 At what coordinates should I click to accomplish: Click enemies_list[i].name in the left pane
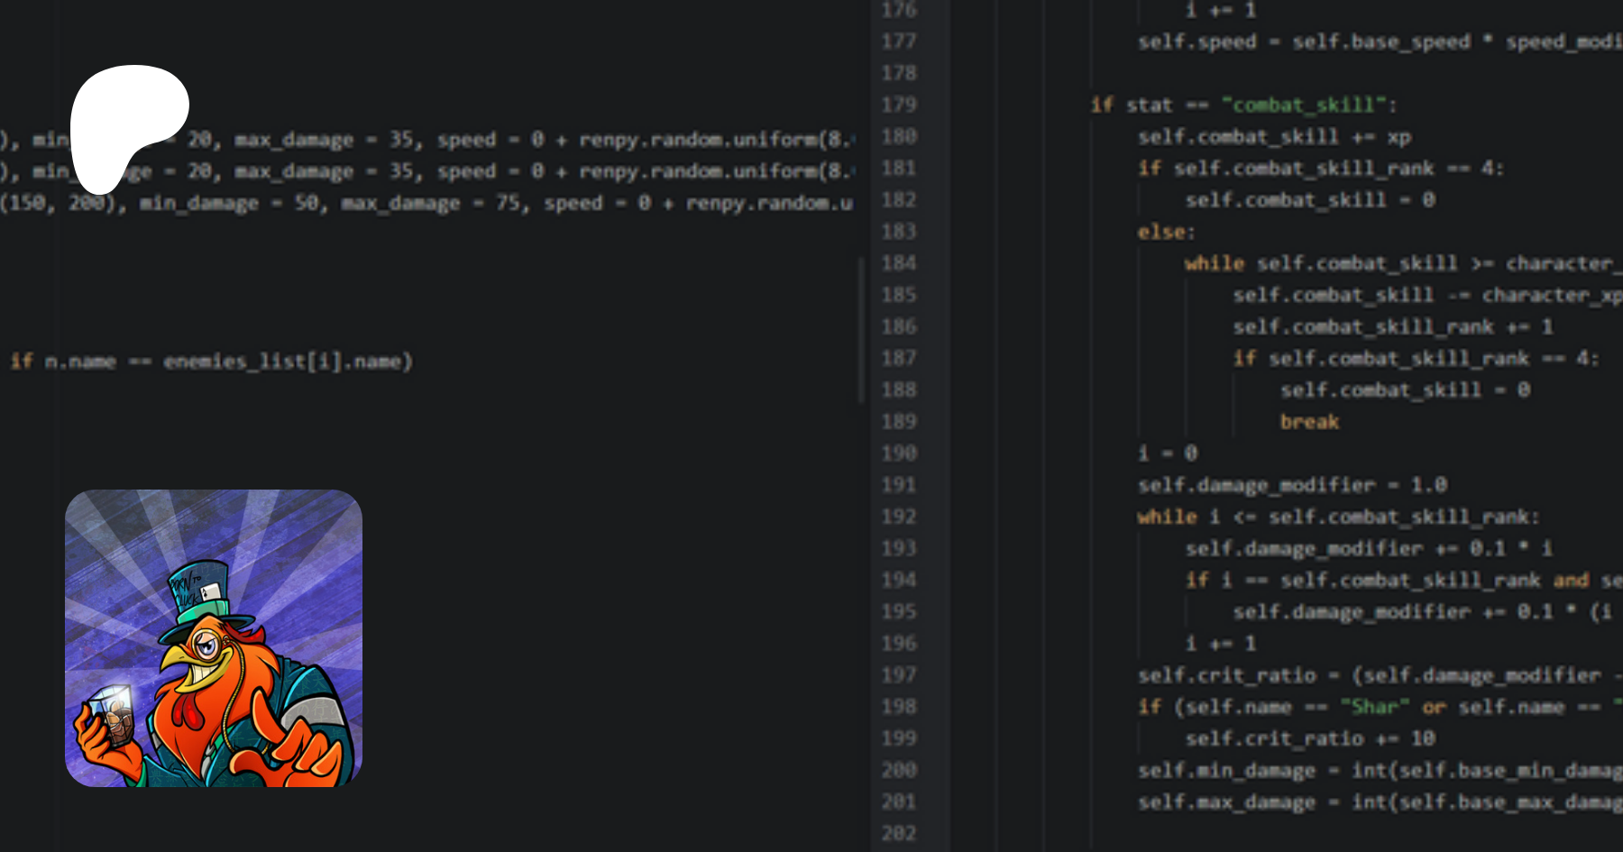pos(287,362)
